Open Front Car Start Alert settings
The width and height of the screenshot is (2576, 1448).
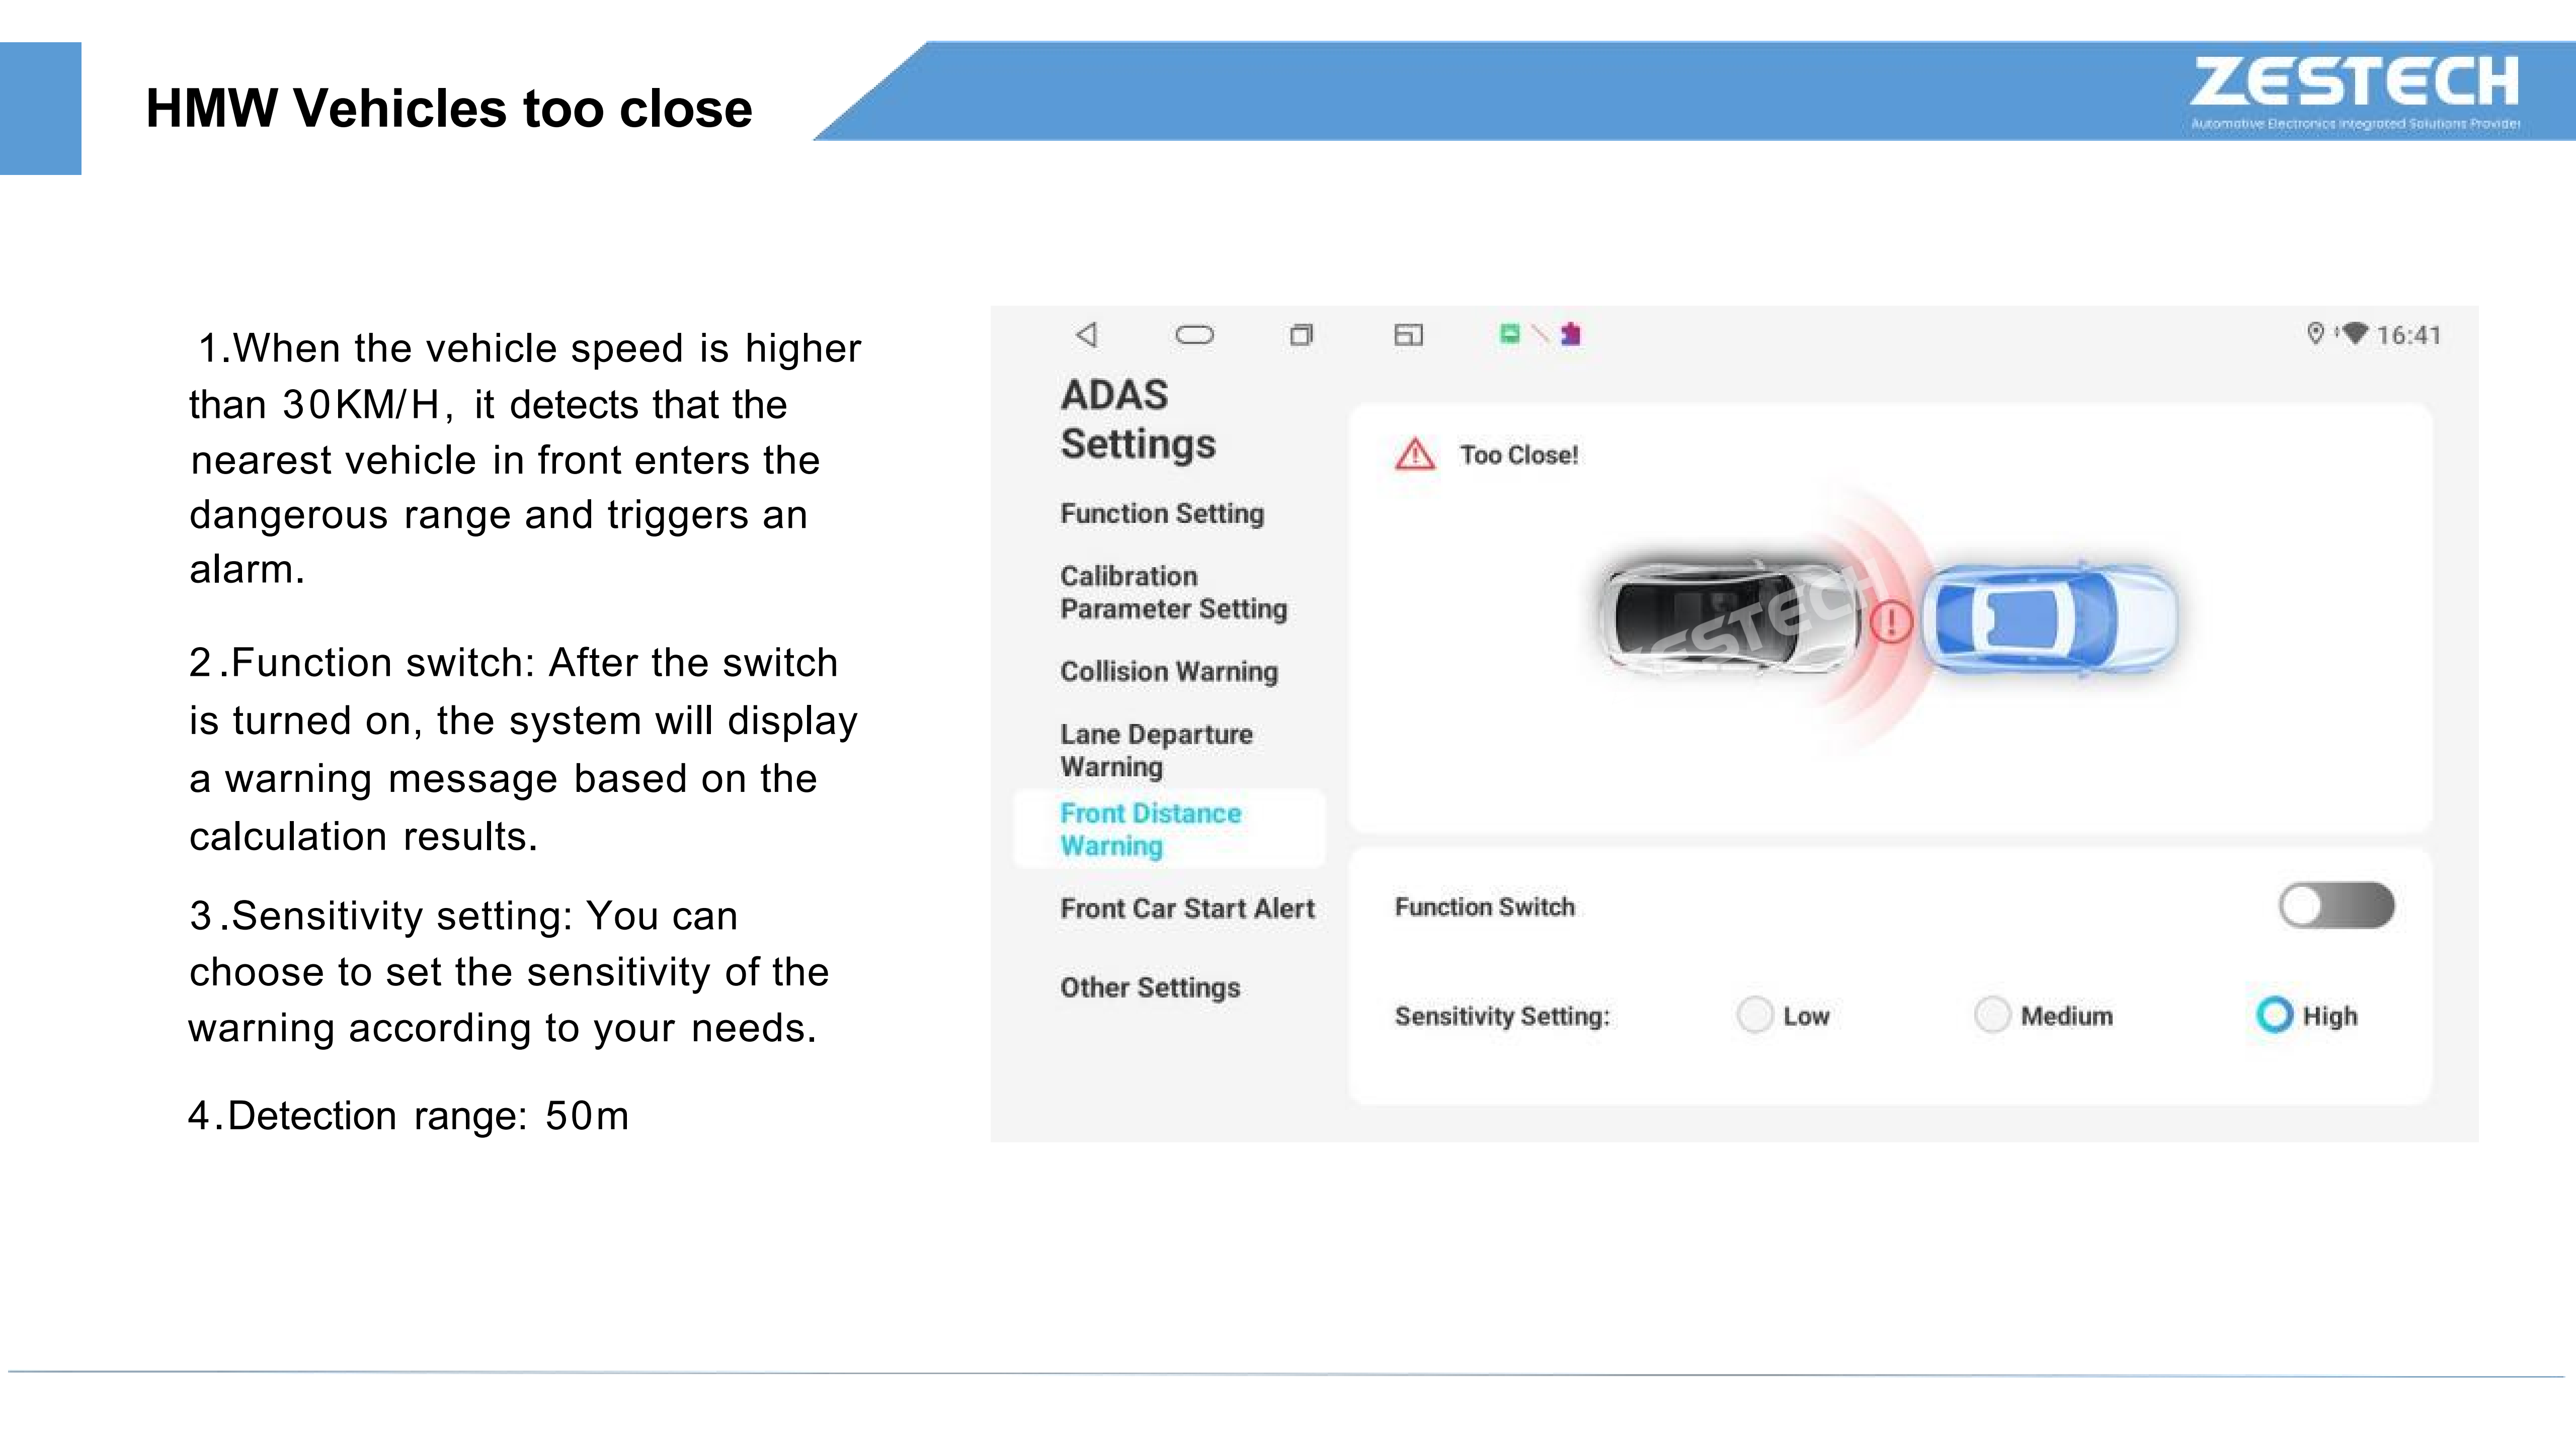[x=1187, y=909]
